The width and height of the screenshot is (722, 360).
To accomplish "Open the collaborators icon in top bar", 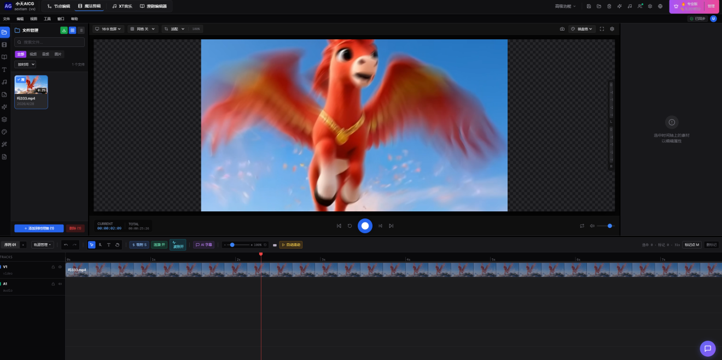I will 640,6.
